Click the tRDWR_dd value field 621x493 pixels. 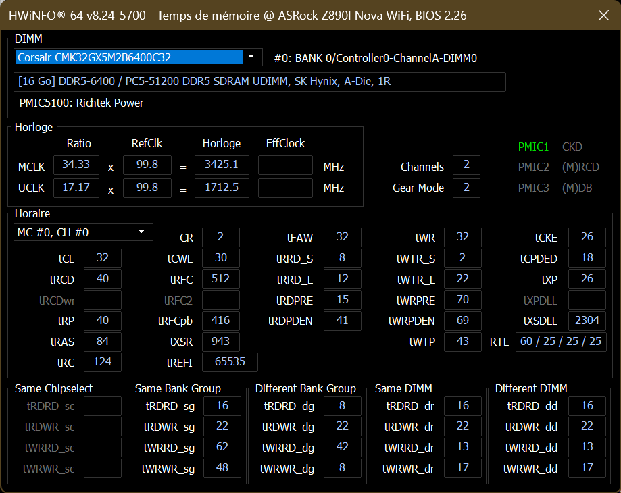pyautogui.click(x=587, y=427)
